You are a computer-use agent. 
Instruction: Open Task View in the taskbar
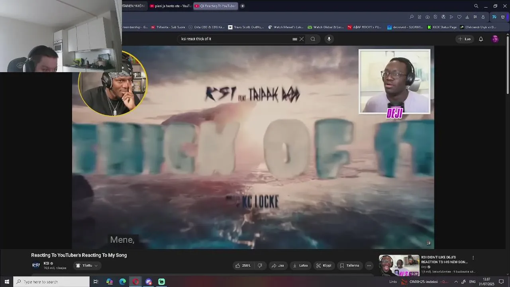pos(96,282)
